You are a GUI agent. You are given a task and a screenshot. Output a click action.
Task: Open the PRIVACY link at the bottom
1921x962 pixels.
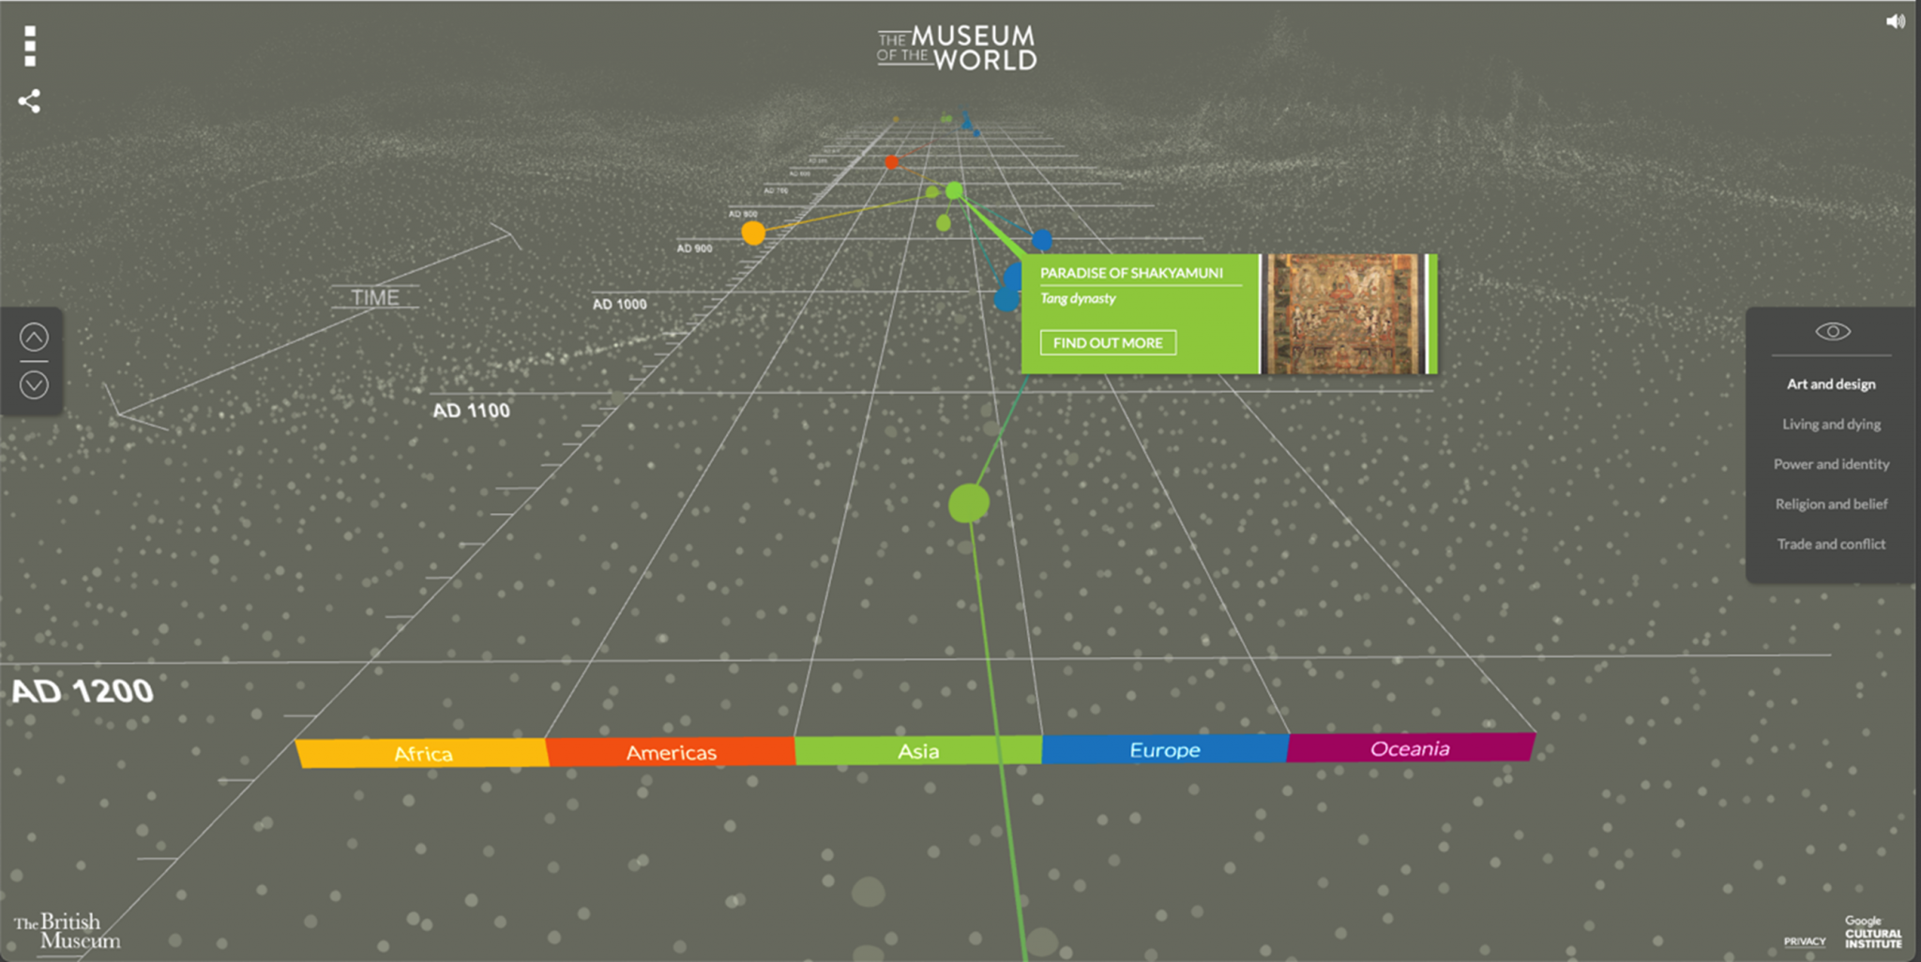coord(1806,941)
